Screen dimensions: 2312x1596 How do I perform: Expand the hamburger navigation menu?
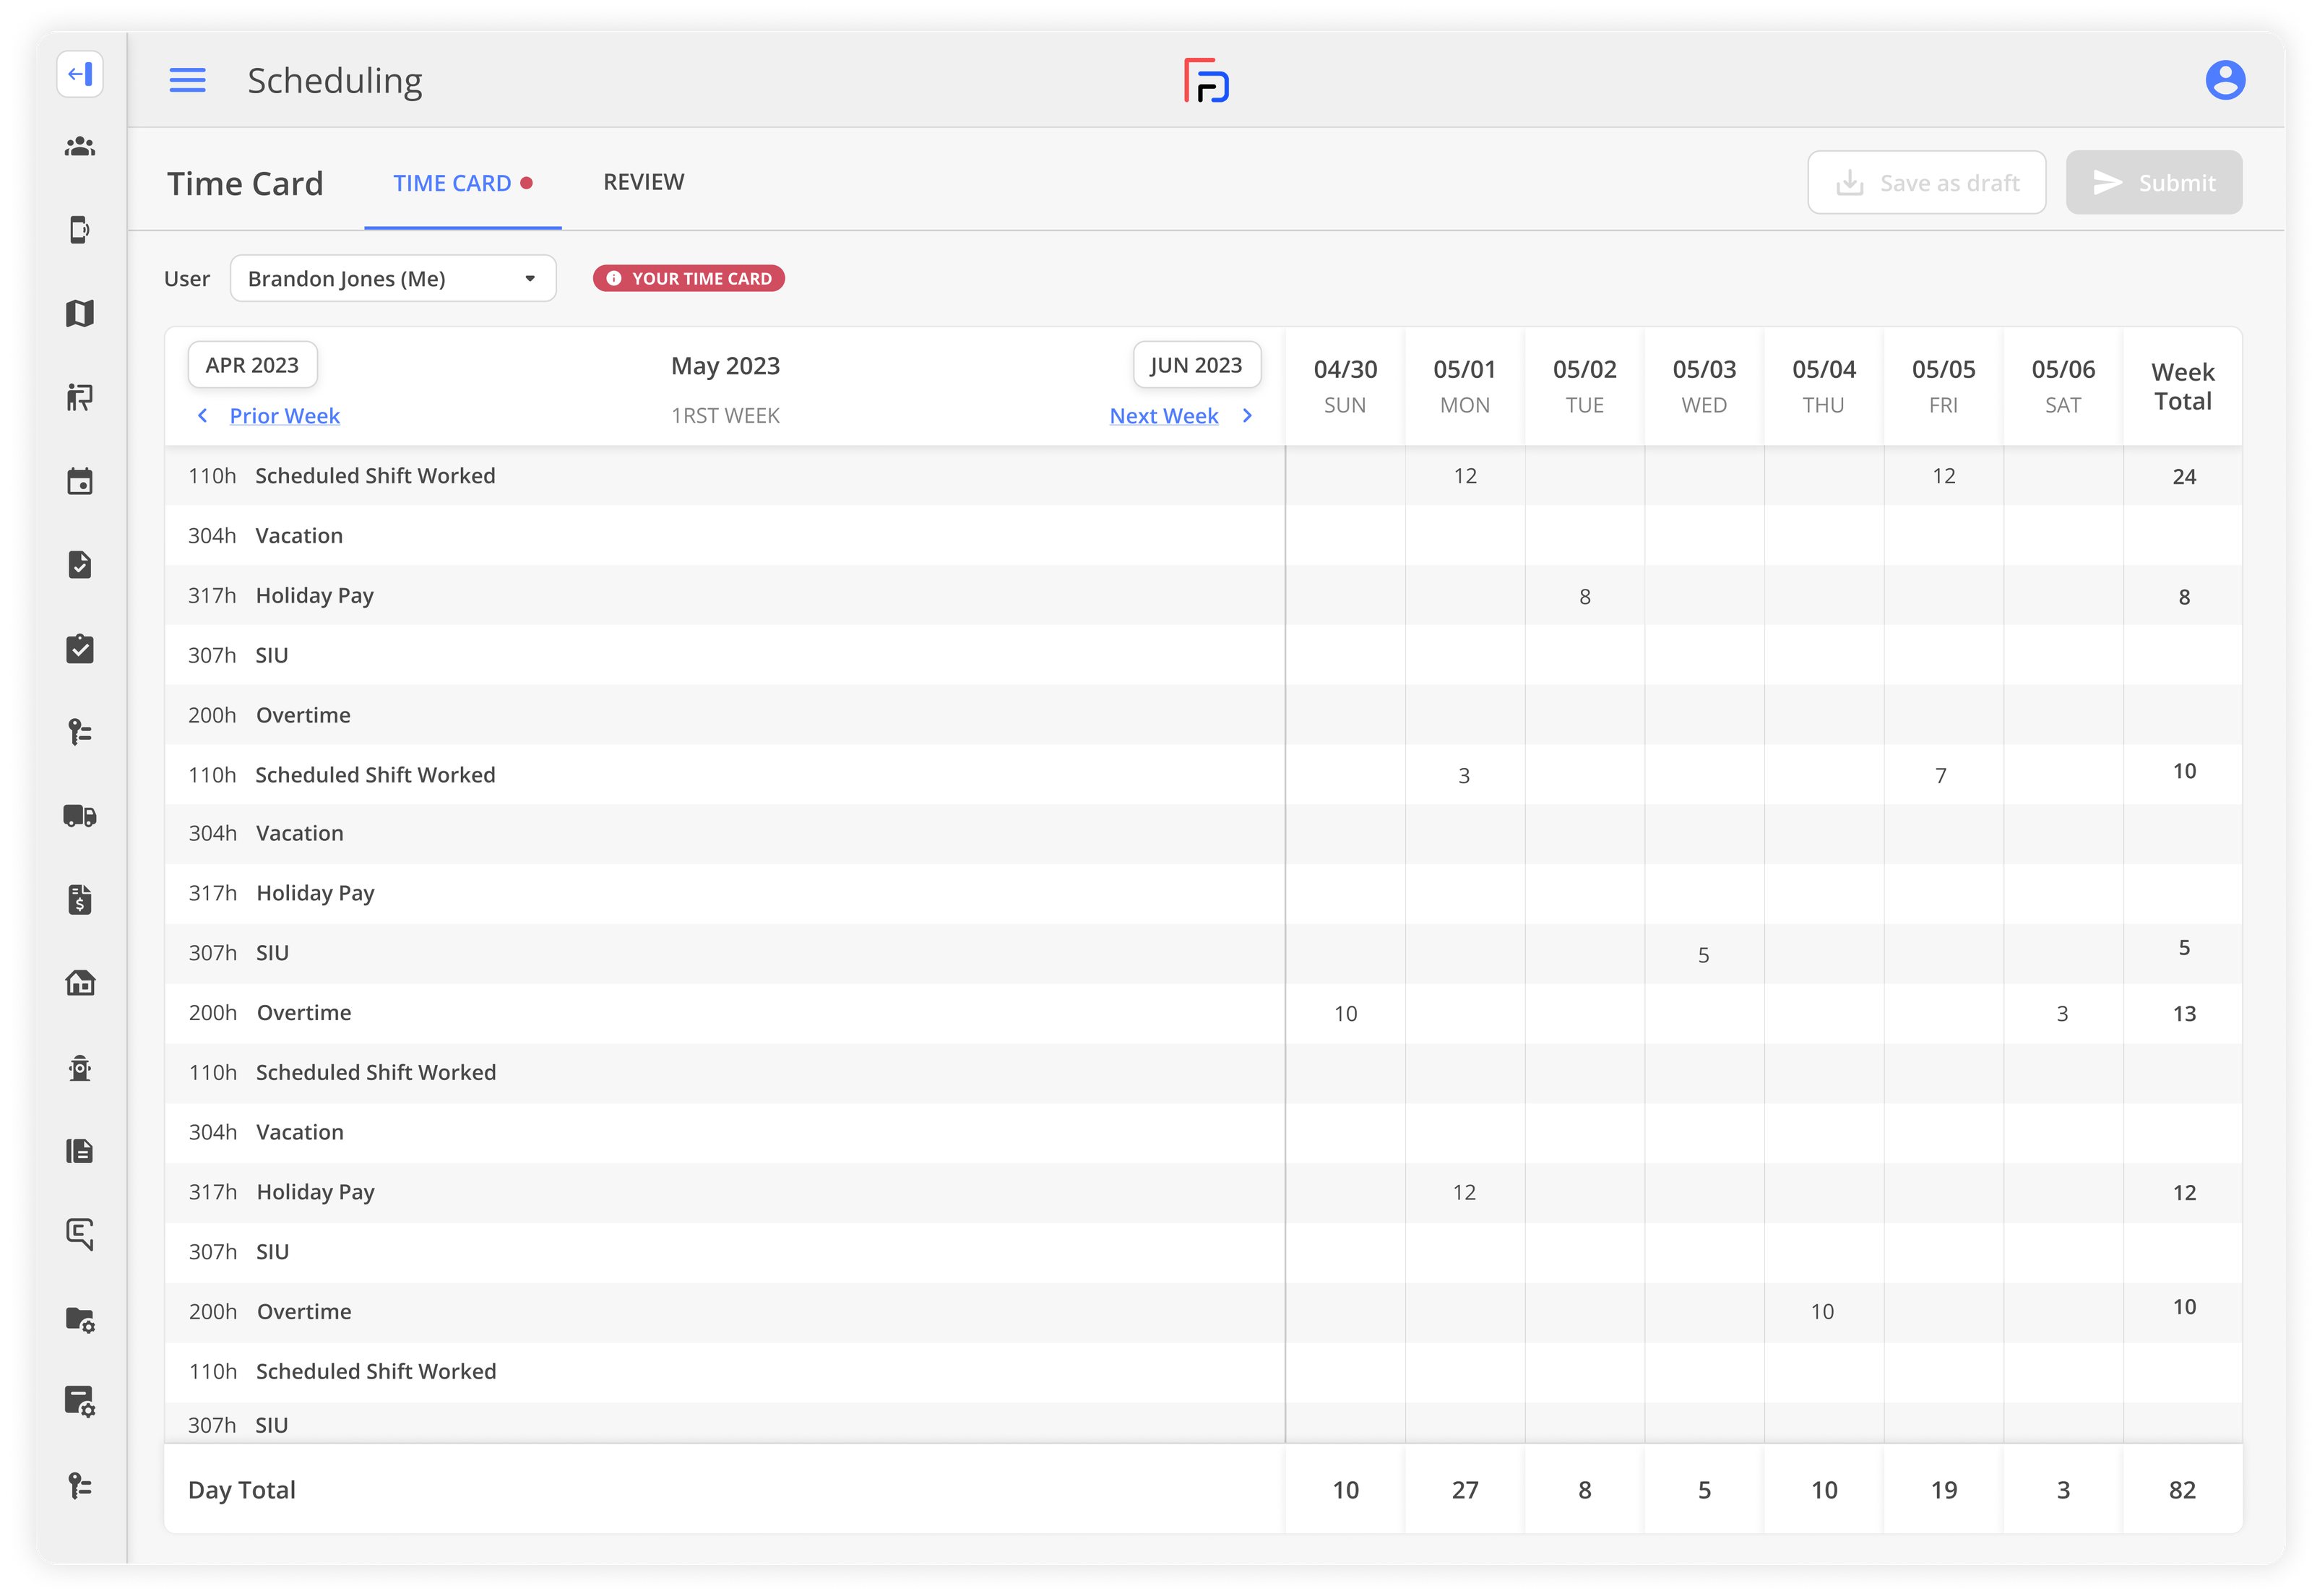tap(187, 80)
